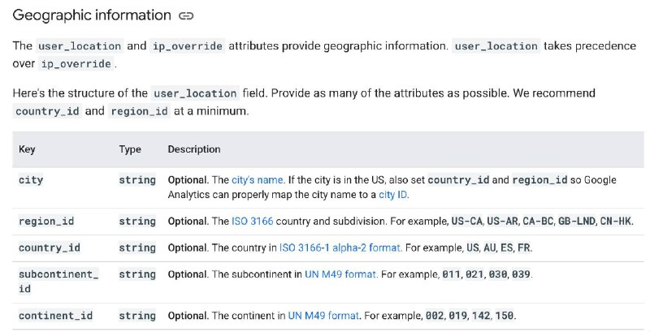Click the string type in city row
650x332 pixels.
[x=137, y=180]
